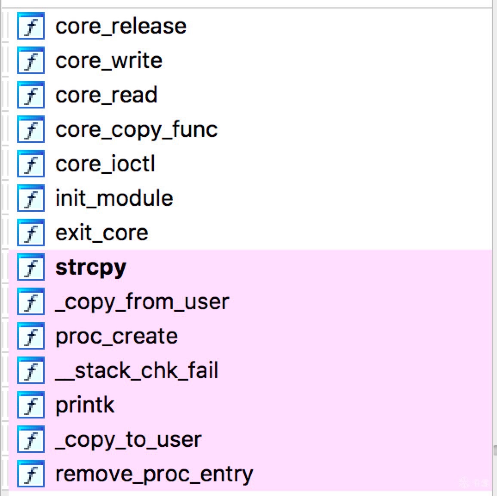Choose proc_create in the list
The image size is (497, 496).
click(117, 337)
